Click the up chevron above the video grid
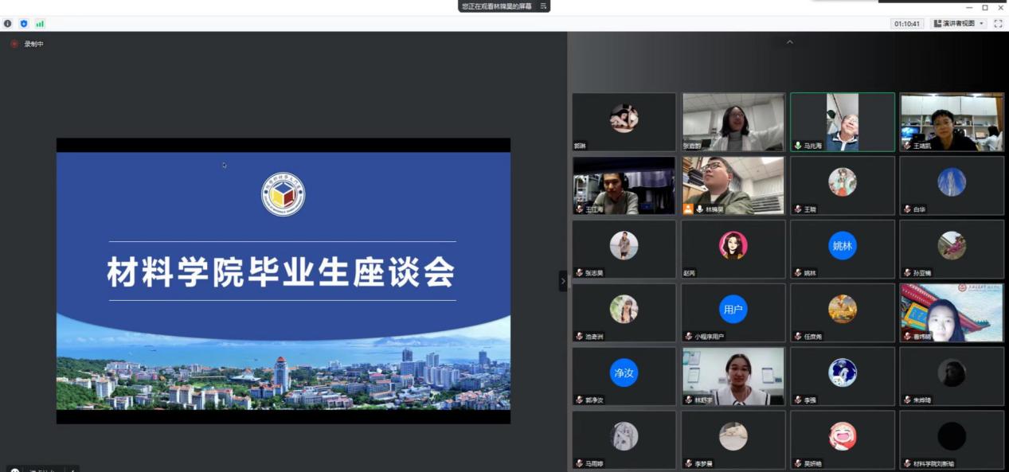Viewport: 1009px width, 472px height. point(789,42)
